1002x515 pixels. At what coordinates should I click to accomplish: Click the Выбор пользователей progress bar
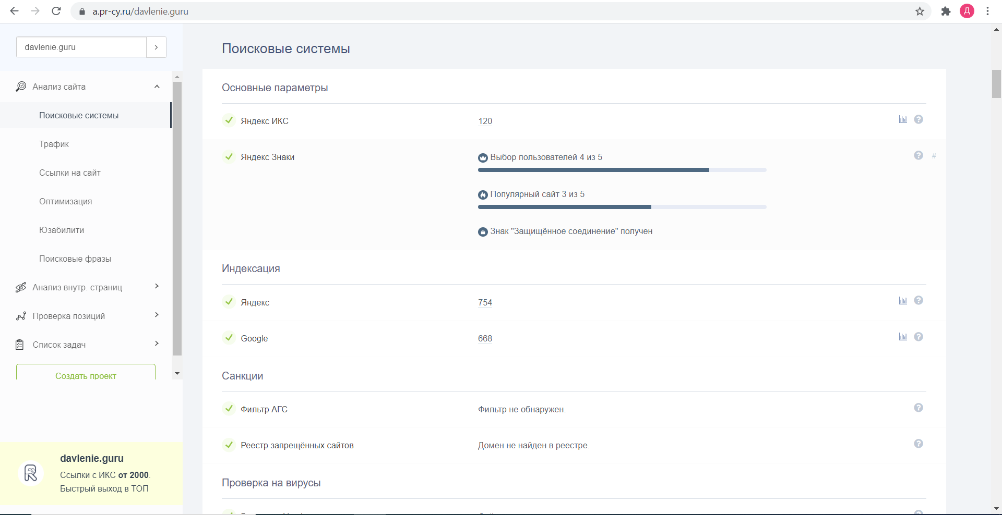coord(622,170)
